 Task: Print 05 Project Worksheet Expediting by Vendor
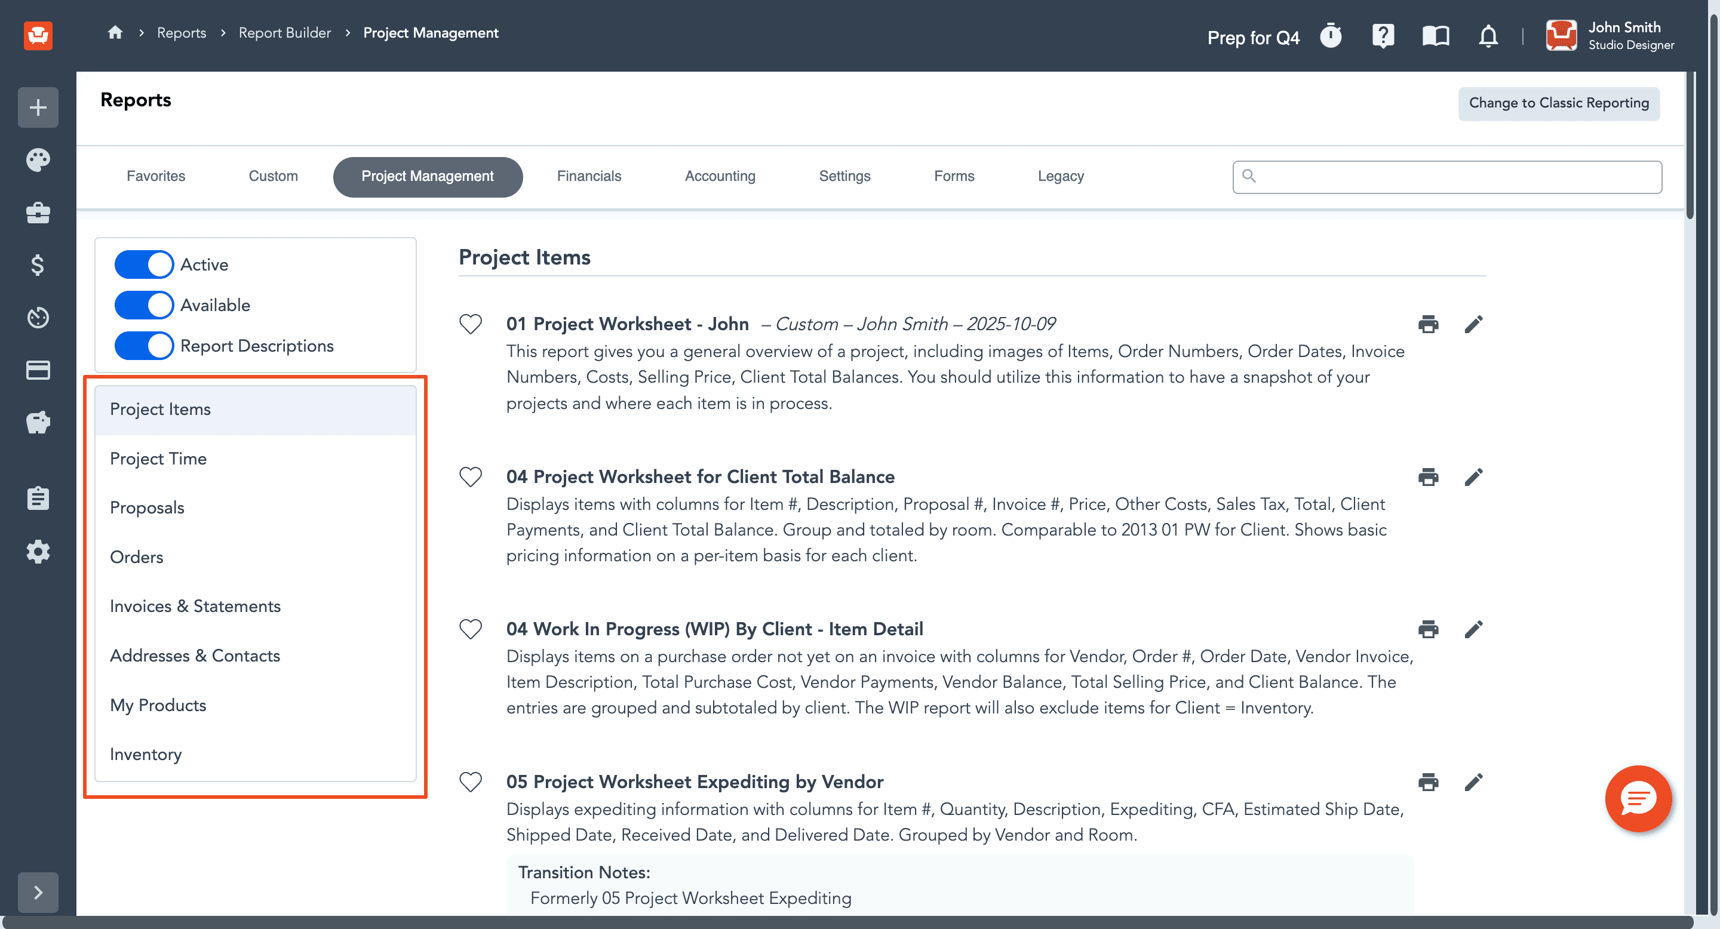1428,782
